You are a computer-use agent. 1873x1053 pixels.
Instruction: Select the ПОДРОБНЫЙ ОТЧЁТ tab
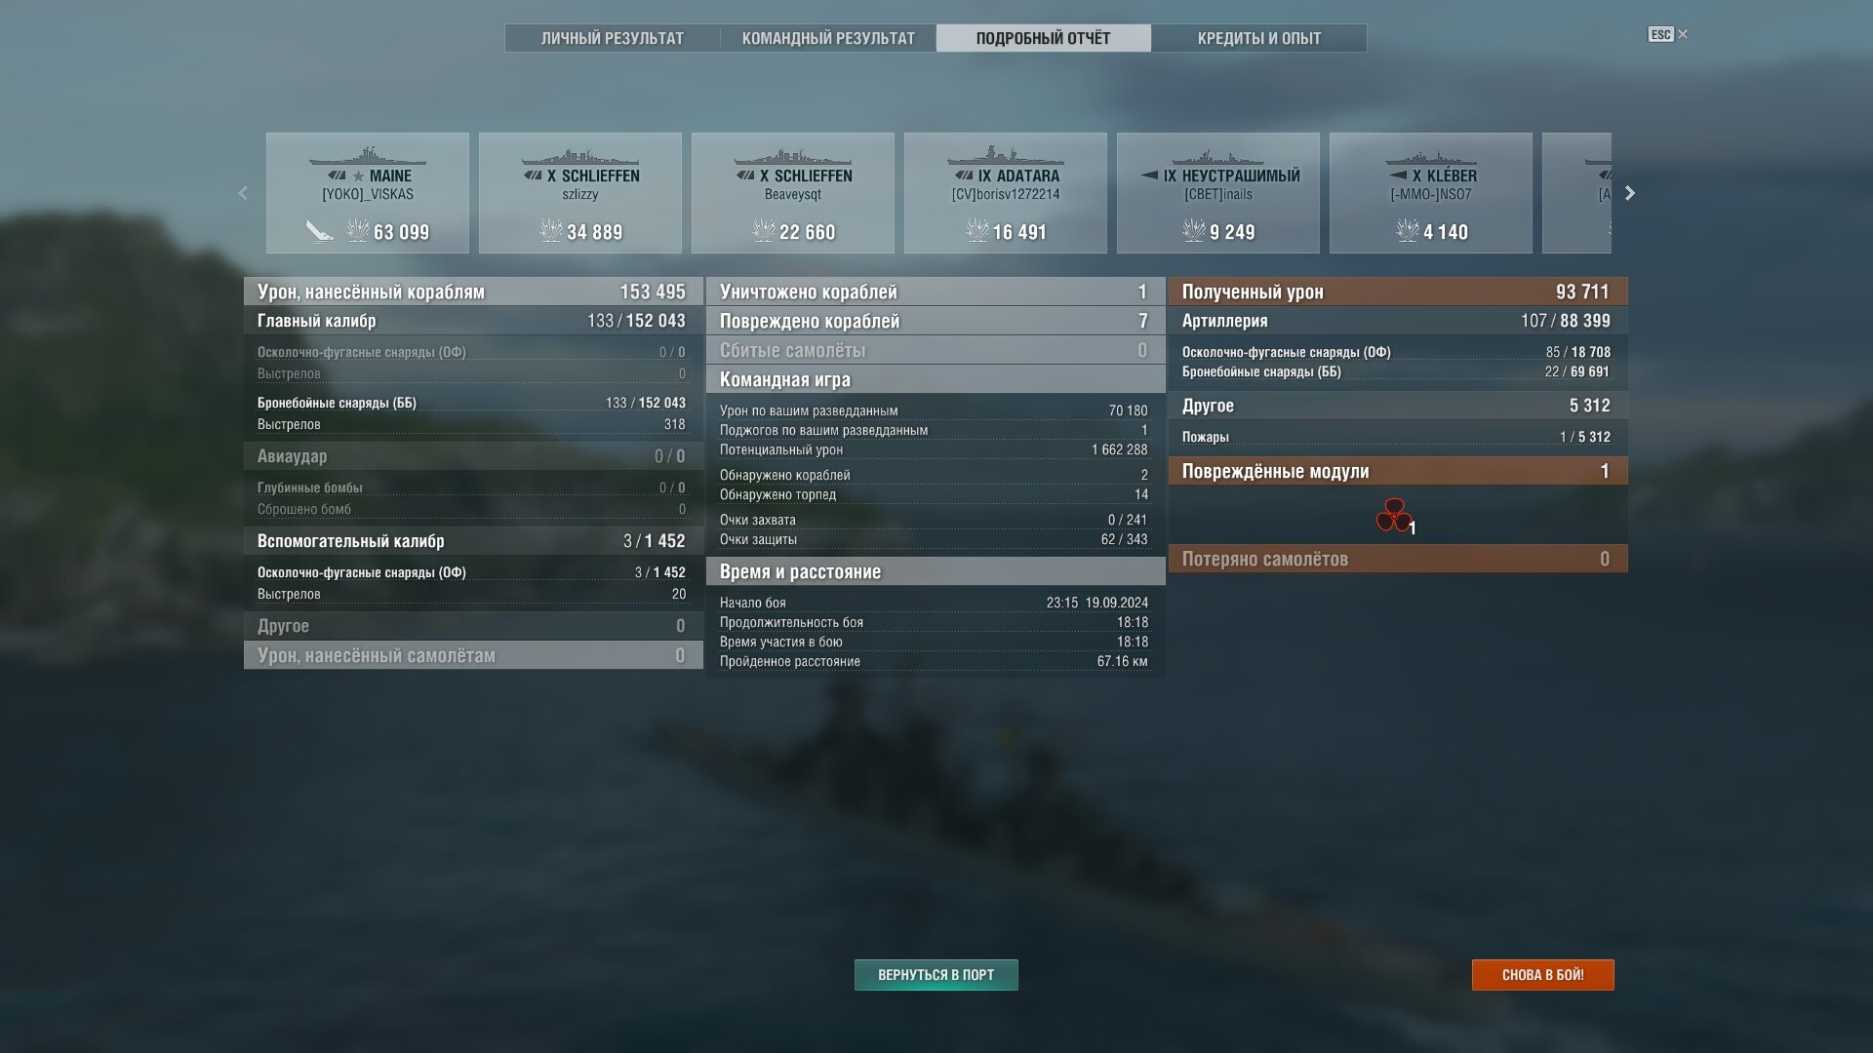point(1044,38)
